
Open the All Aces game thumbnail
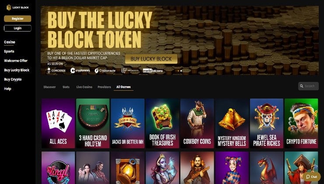[58, 123]
